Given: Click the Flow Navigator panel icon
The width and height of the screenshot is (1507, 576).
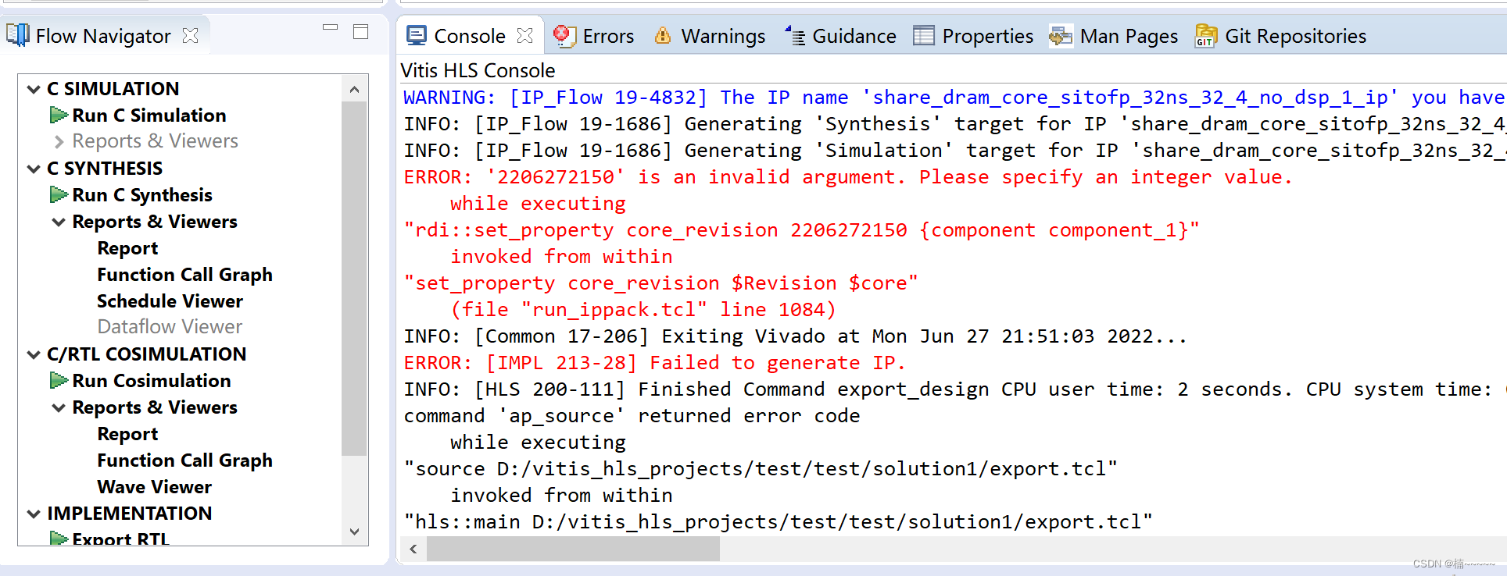Looking at the screenshot, I should (x=18, y=35).
